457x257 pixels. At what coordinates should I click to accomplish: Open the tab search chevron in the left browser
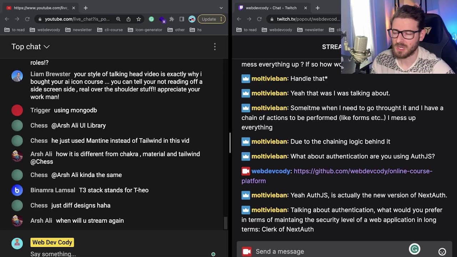click(x=221, y=8)
